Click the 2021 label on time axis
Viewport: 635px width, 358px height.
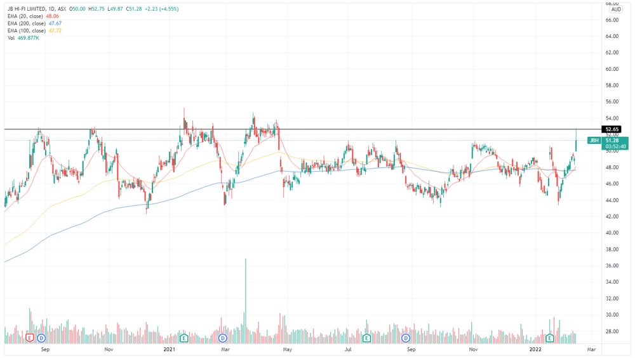point(169,350)
